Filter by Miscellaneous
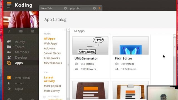 (53, 63)
